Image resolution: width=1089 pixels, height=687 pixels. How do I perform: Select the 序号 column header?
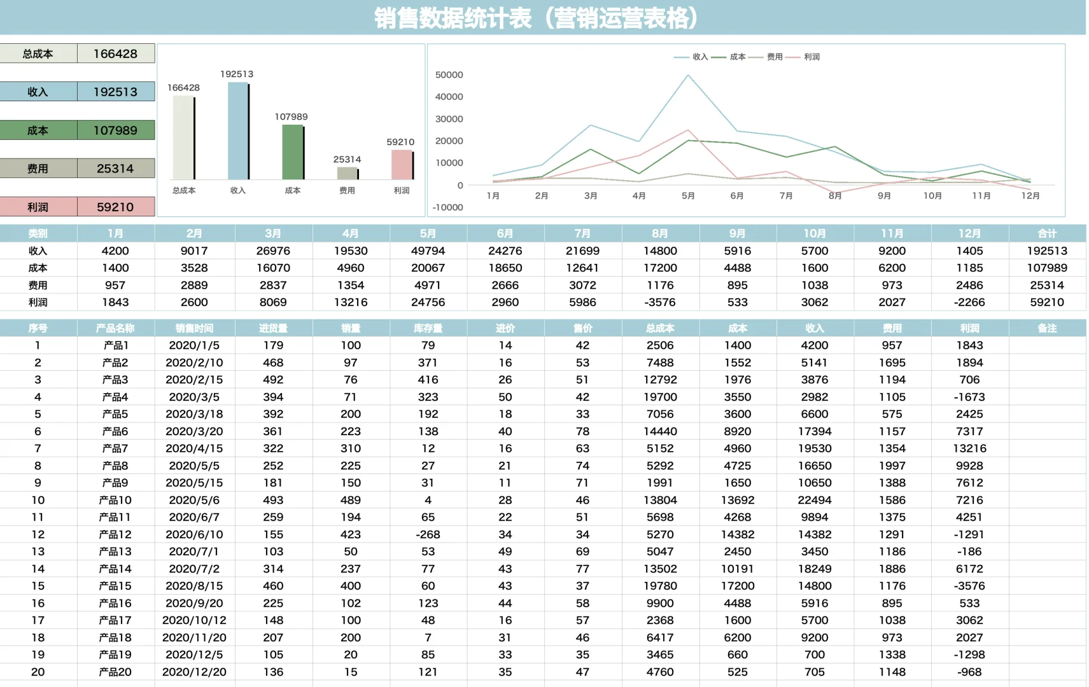[38, 328]
